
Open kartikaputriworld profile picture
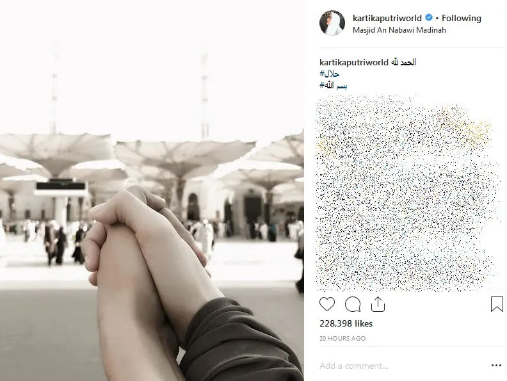[x=332, y=22]
